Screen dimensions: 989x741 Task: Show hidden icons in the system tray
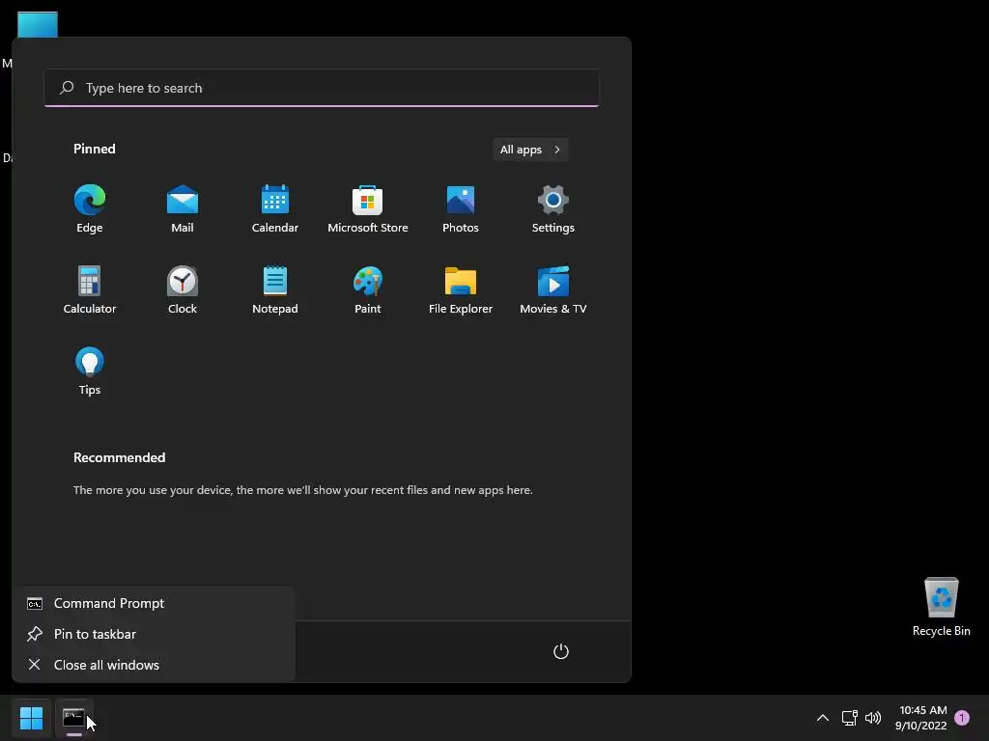tap(823, 718)
